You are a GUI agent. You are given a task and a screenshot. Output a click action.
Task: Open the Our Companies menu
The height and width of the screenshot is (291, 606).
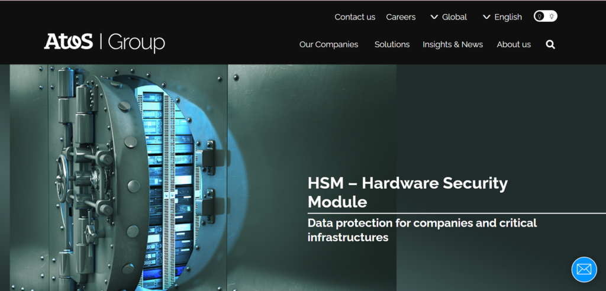pos(328,44)
